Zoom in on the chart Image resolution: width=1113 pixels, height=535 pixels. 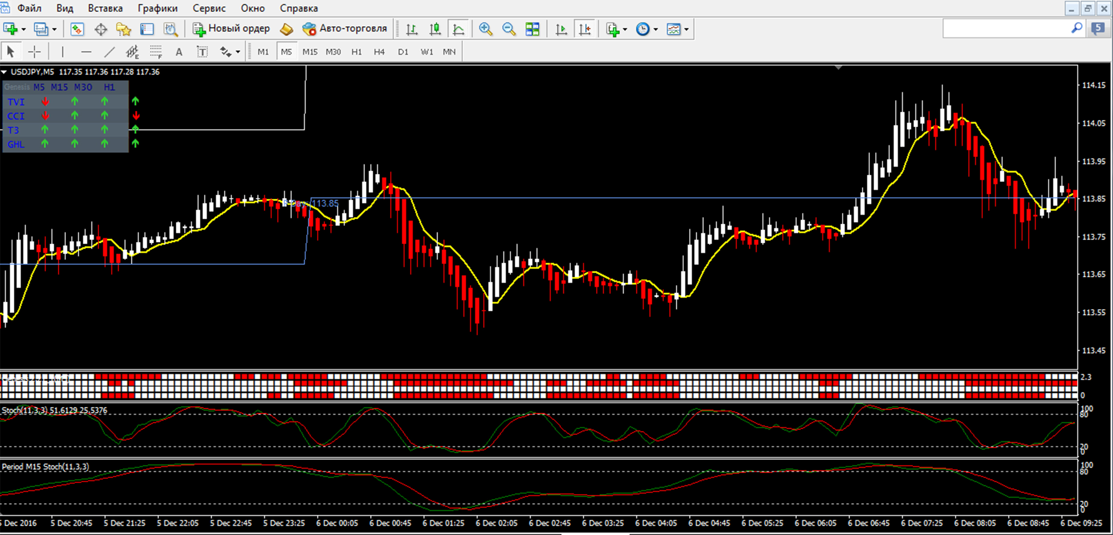(485, 29)
